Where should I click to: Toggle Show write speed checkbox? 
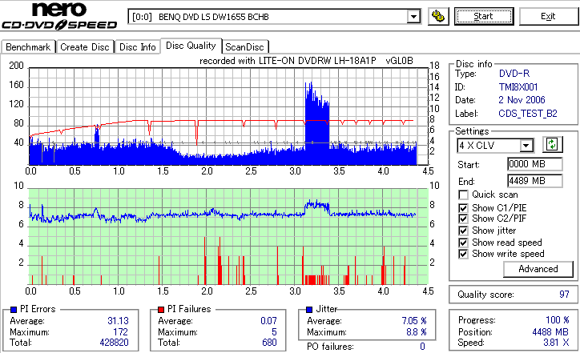(463, 254)
